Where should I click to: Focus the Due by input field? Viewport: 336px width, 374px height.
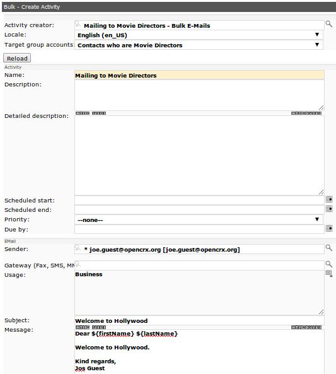click(x=199, y=230)
